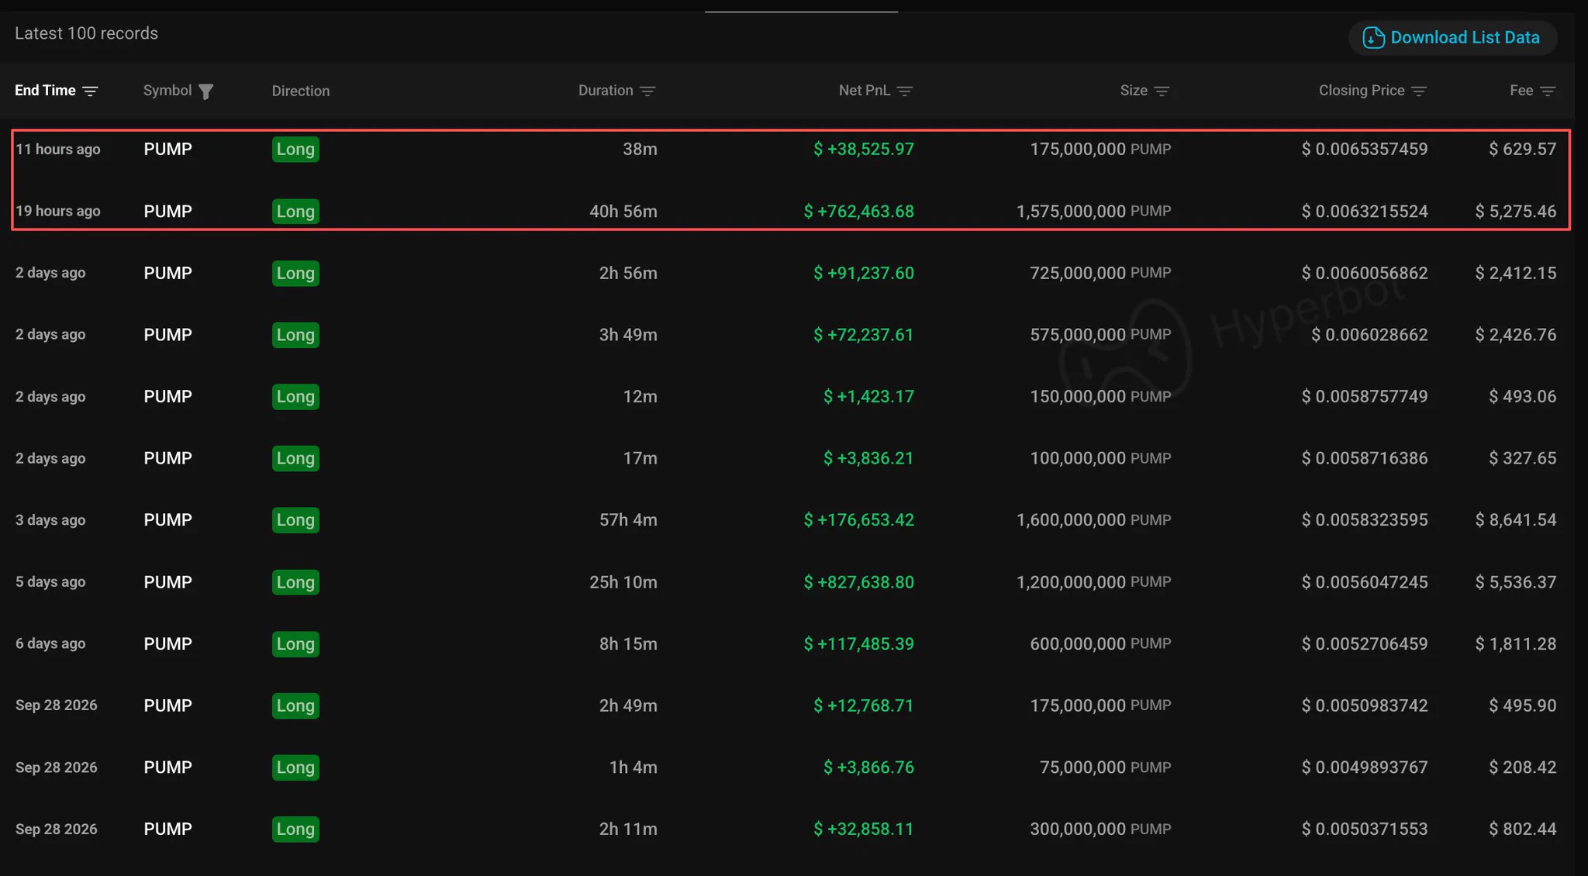Click the End Time column header
The image size is (1588, 876).
click(45, 91)
